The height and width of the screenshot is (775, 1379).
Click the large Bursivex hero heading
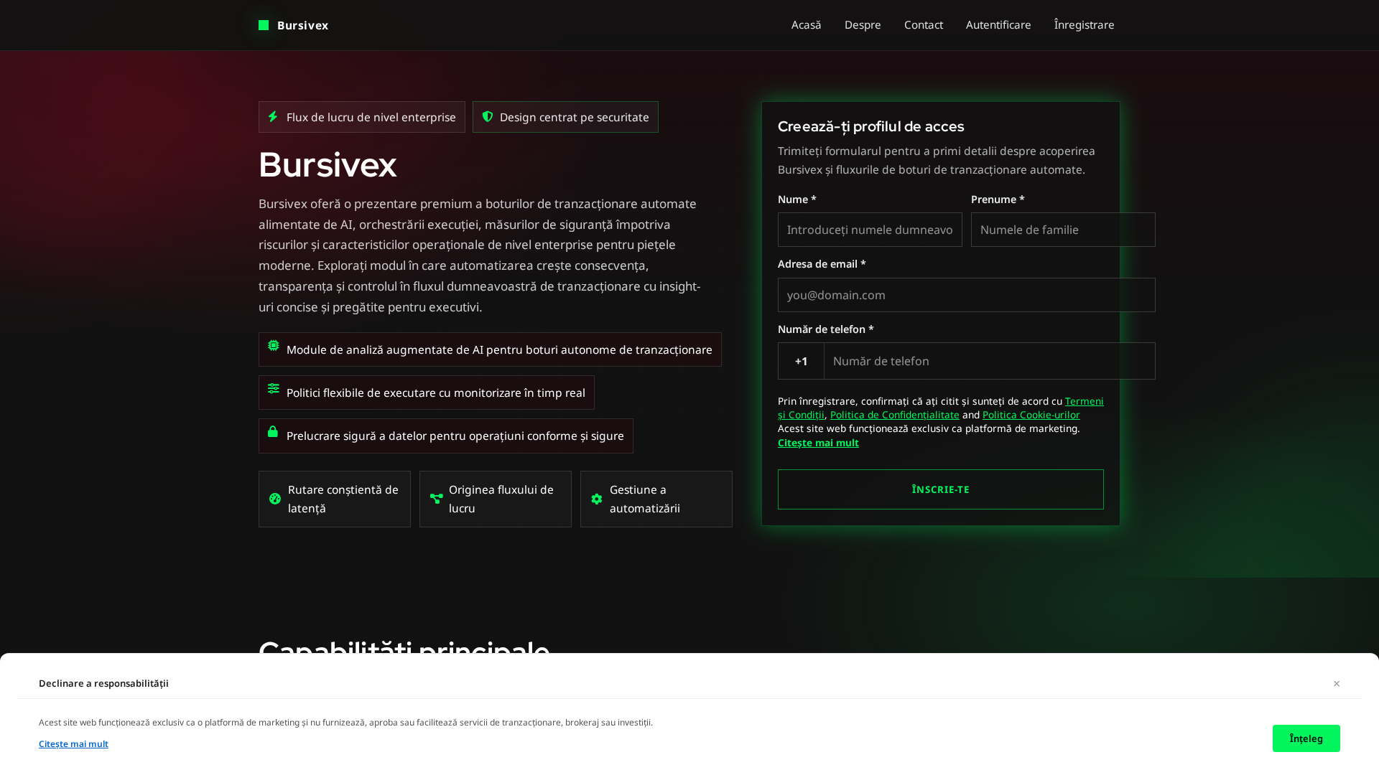(328, 164)
